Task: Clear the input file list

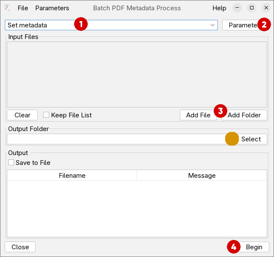Action: point(22,115)
